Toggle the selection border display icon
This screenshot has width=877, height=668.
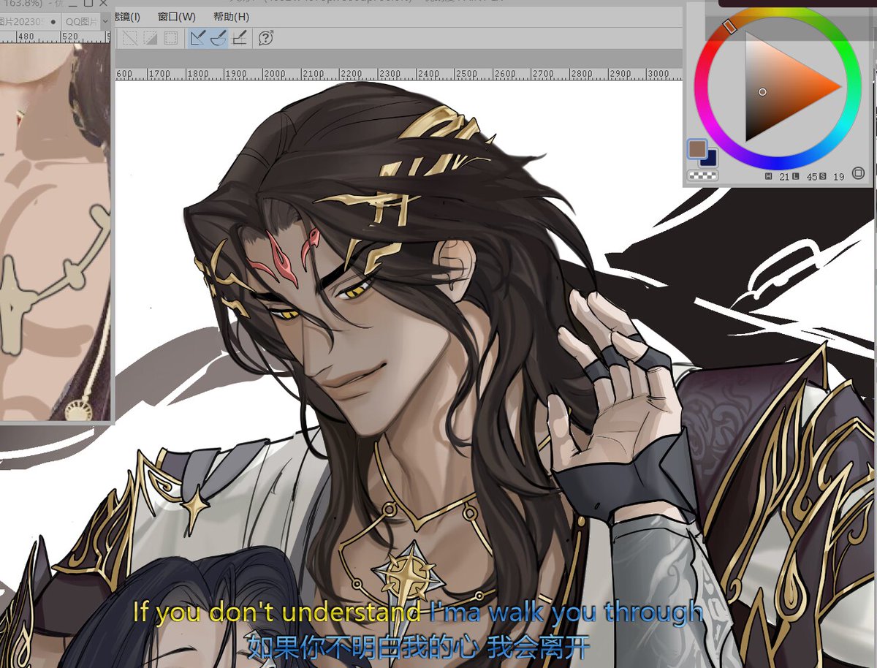tap(170, 37)
